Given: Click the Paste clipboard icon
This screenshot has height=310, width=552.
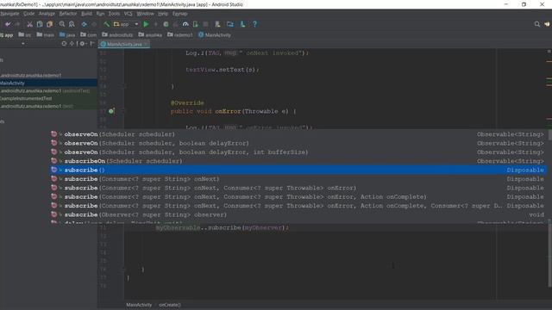Looking at the screenshot, I should point(50,24).
